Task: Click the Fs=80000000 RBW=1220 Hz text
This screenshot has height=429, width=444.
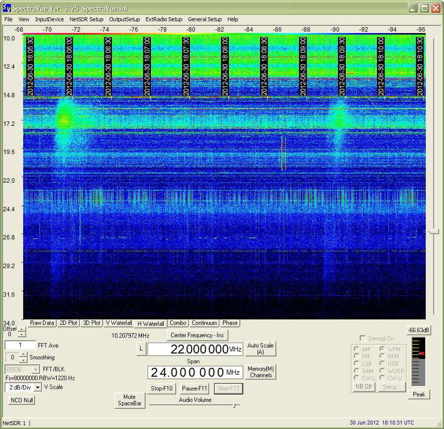Action: coord(40,378)
